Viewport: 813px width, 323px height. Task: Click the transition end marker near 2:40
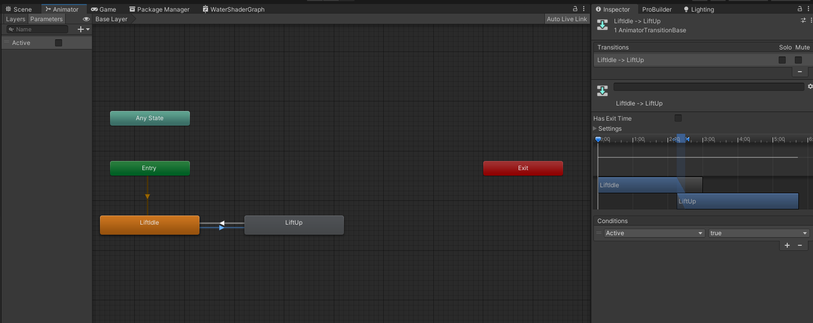click(x=687, y=139)
